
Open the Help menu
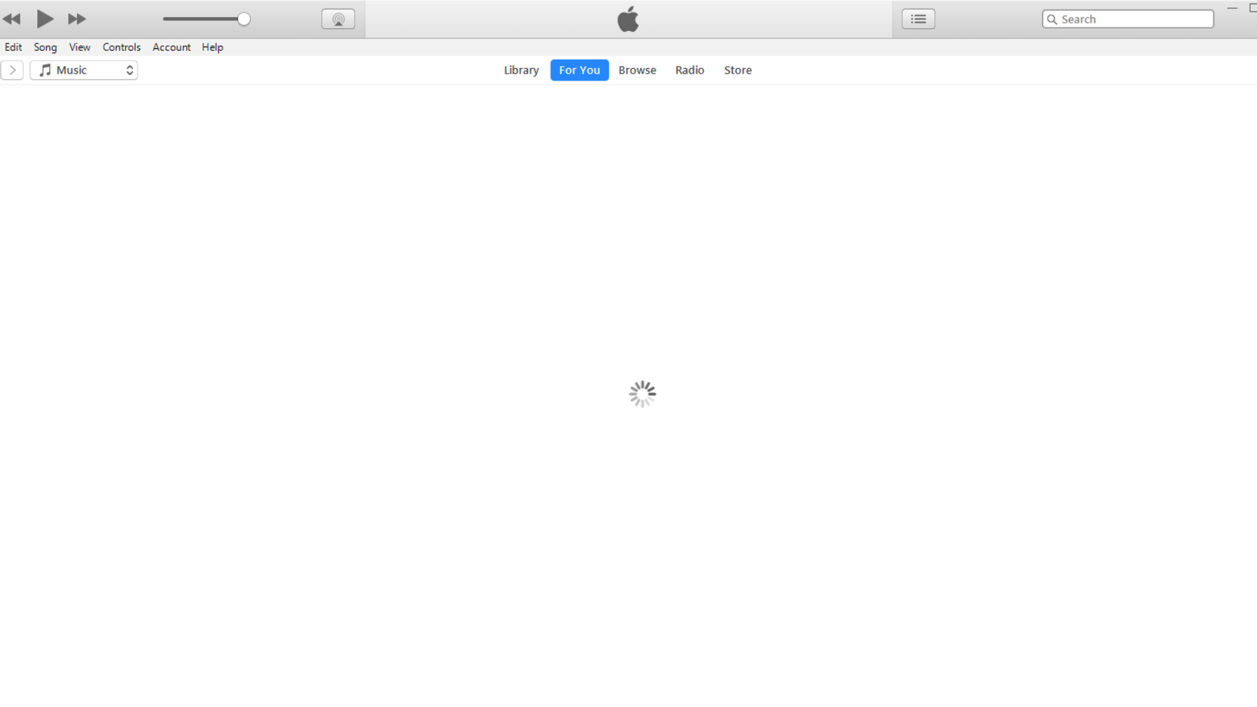[x=213, y=48]
